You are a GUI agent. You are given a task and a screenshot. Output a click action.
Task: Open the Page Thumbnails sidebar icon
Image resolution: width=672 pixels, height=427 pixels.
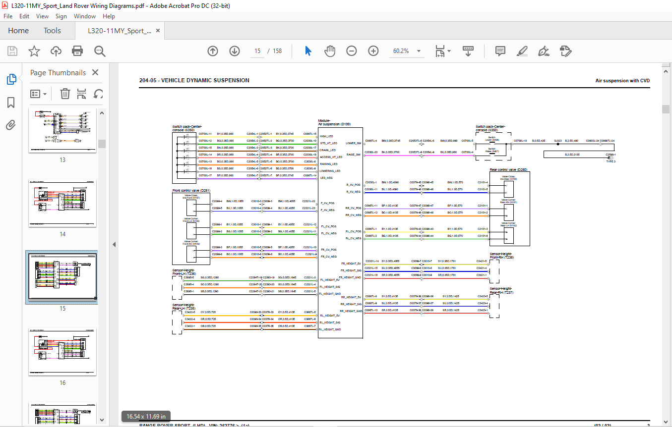tap(11, 79)
